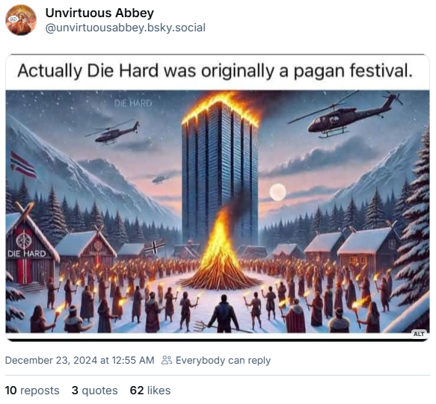Click the faint DIE HARD watermark in sky

(x=133, y=104)
